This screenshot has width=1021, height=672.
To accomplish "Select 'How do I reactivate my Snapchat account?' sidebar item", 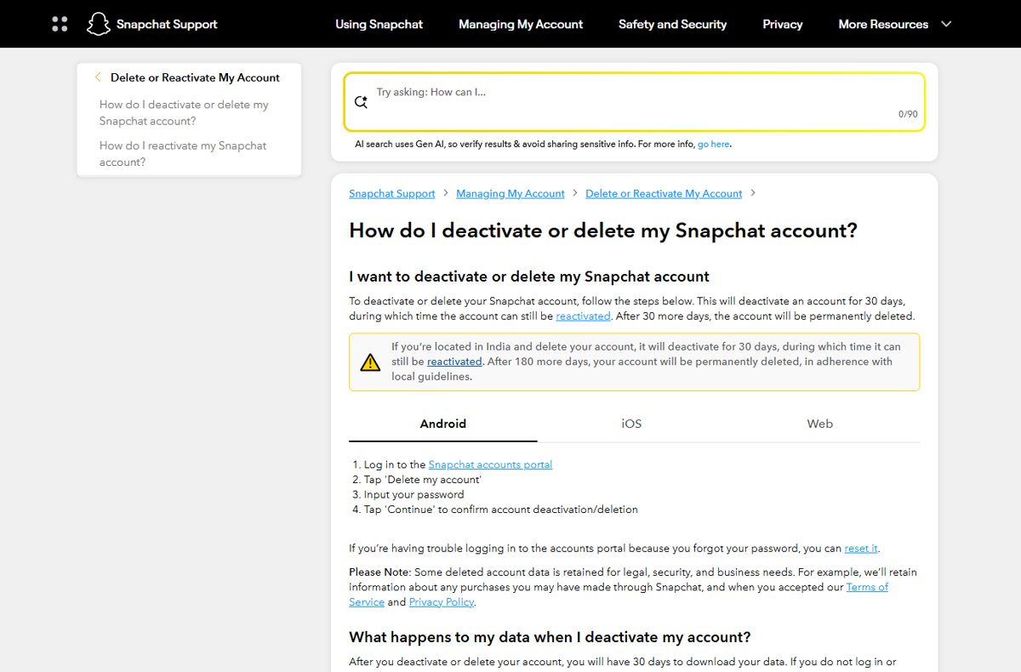I will pos(183,154).
